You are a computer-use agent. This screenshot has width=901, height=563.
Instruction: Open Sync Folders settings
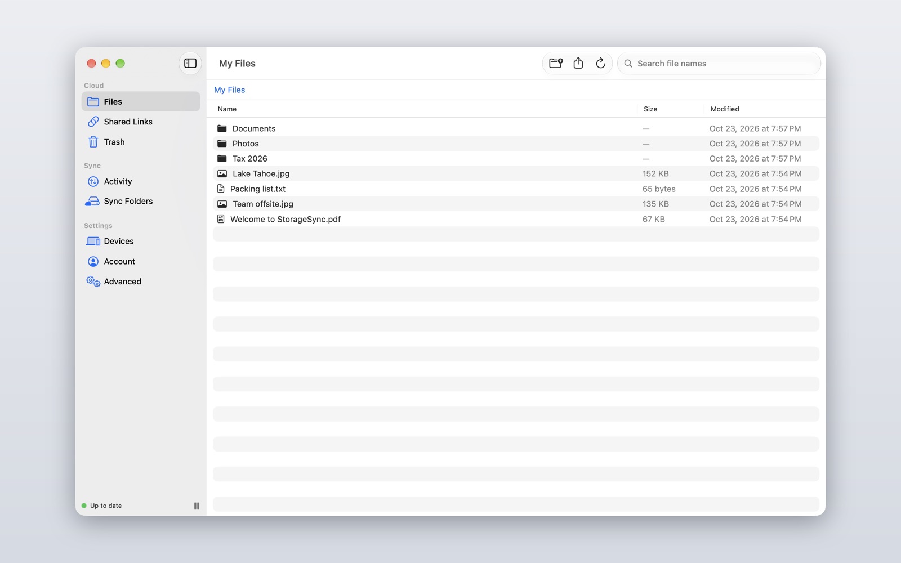141,201
